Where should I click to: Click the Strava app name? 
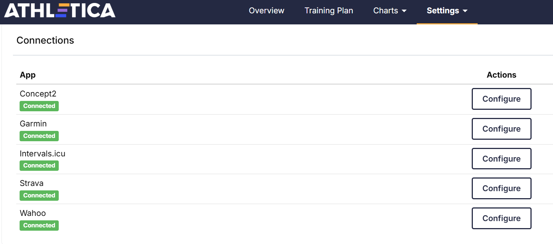click(32, 183)
